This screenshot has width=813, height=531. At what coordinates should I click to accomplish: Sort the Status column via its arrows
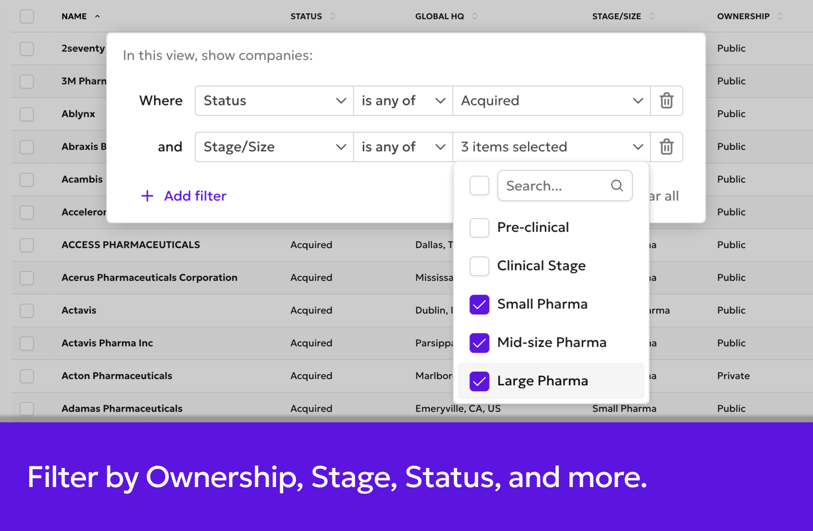click(x=332, y=16)
